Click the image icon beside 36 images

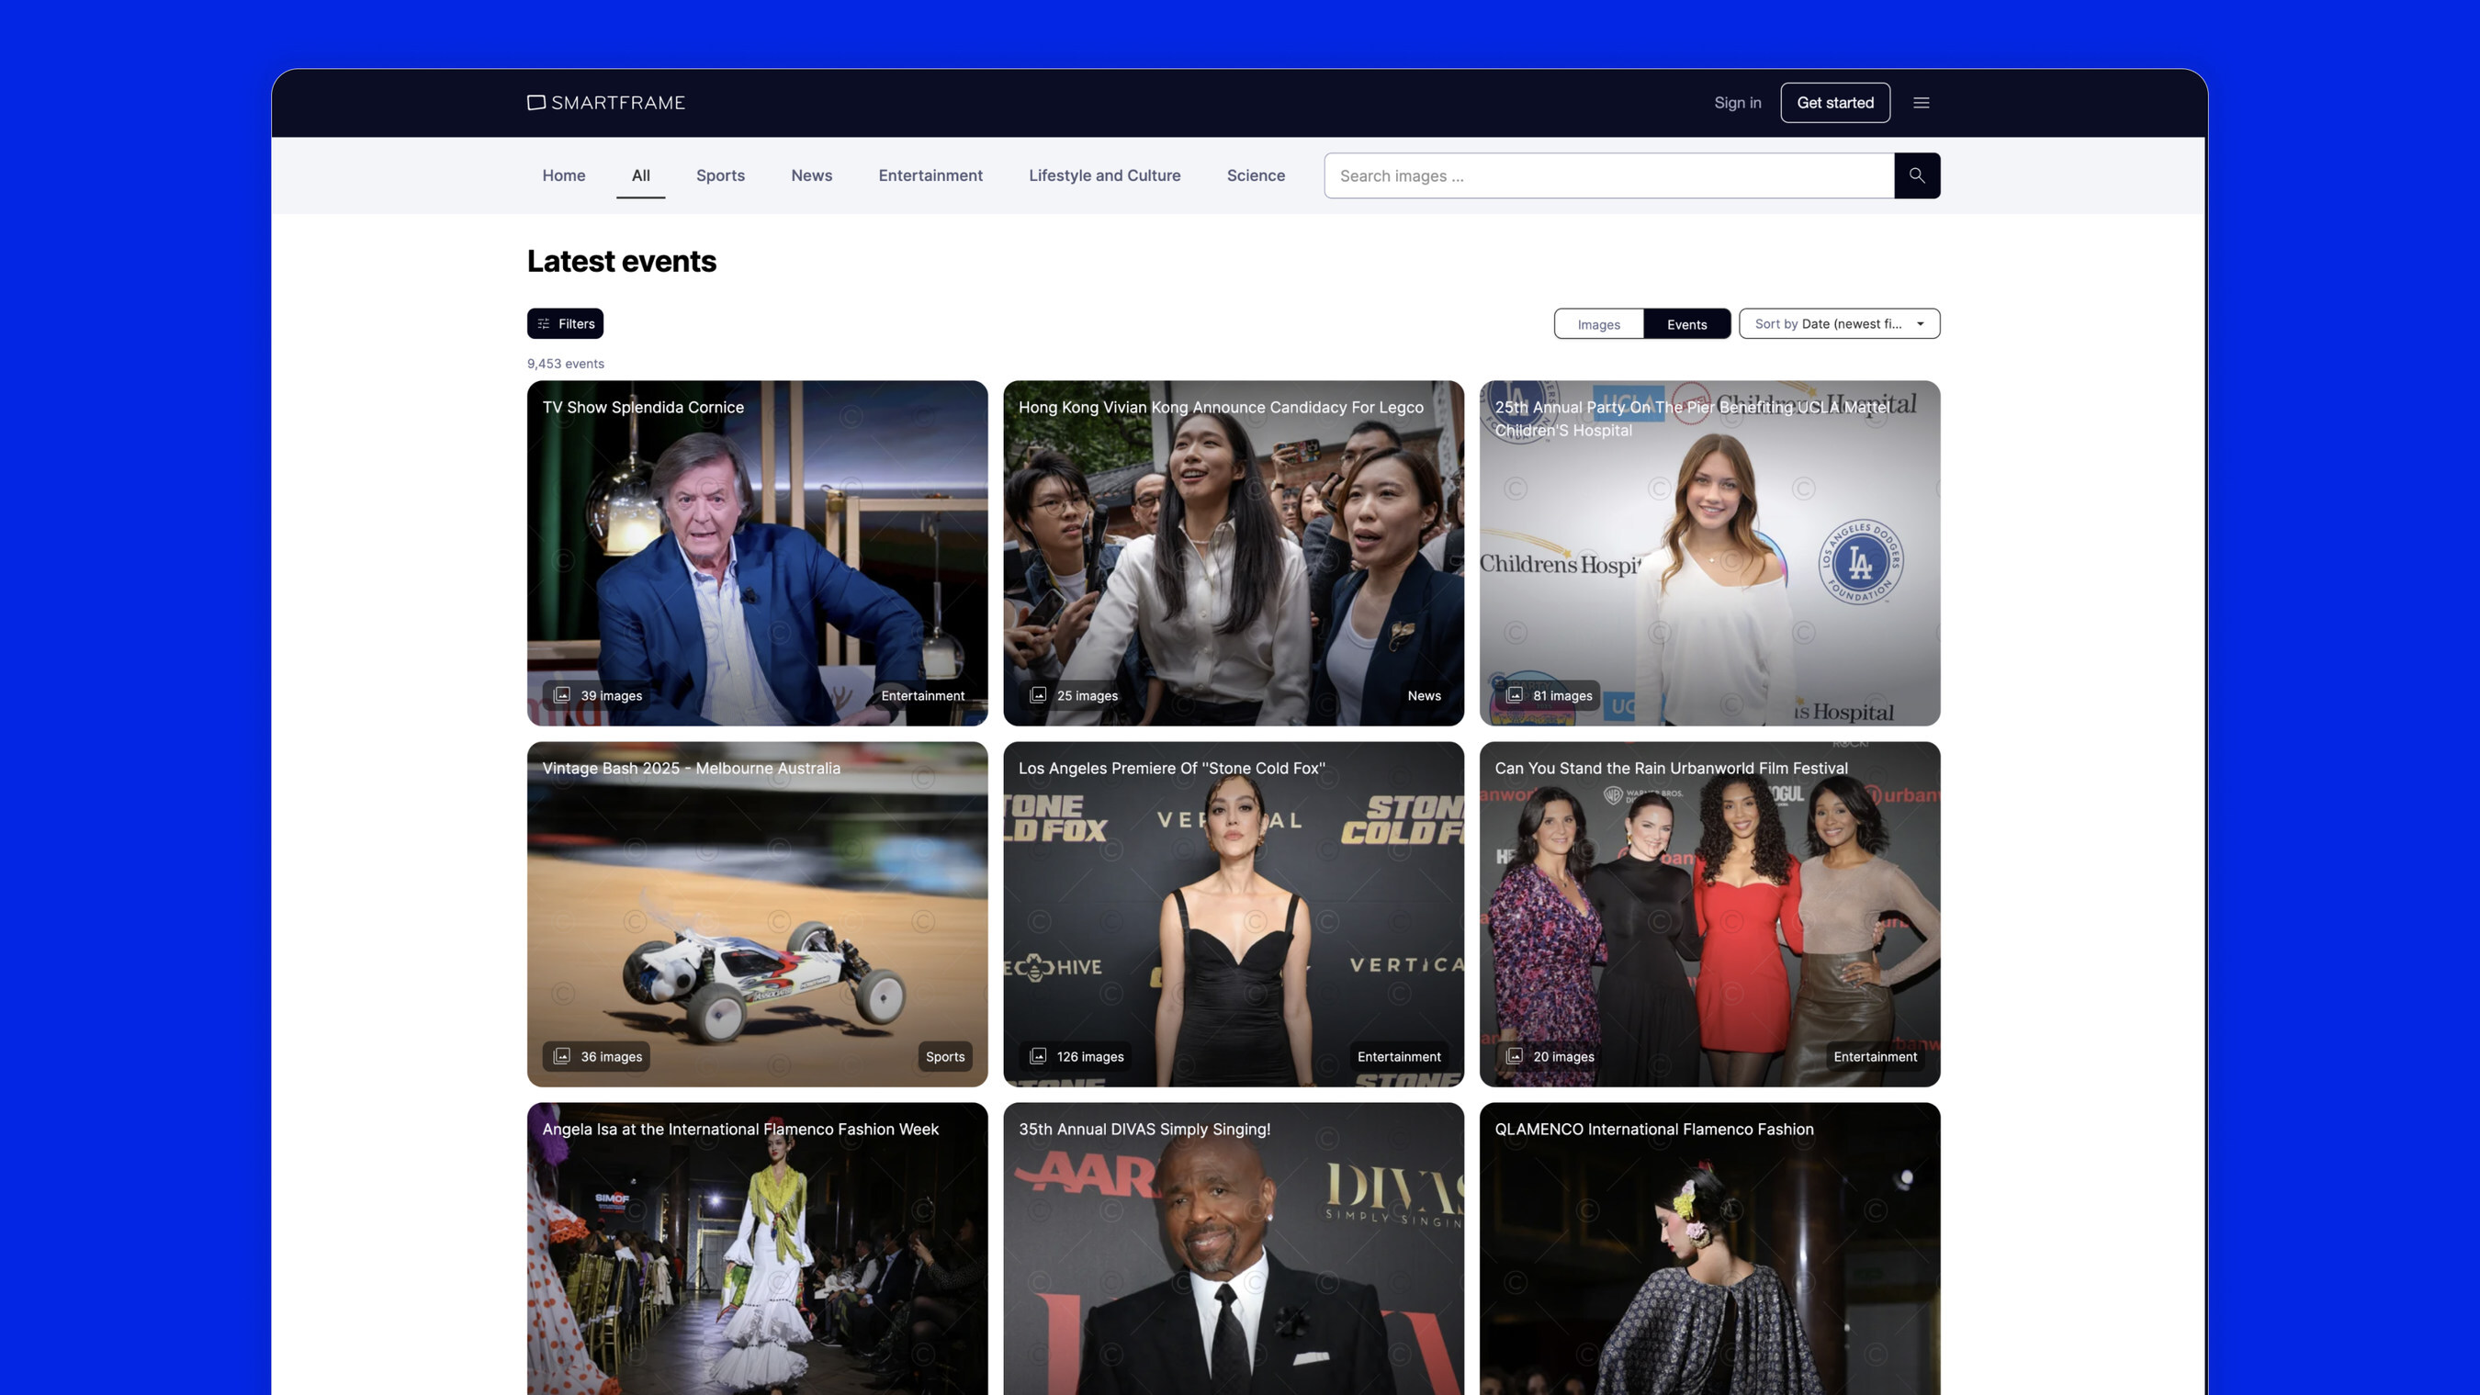pyautogui.click(x=562, y=1056)
